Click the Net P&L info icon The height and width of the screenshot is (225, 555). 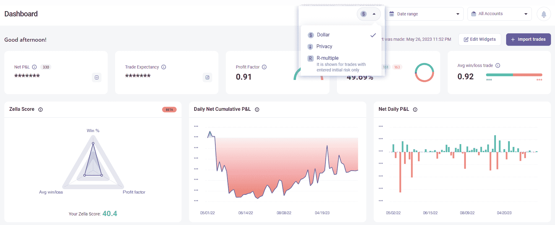[34, 67]
